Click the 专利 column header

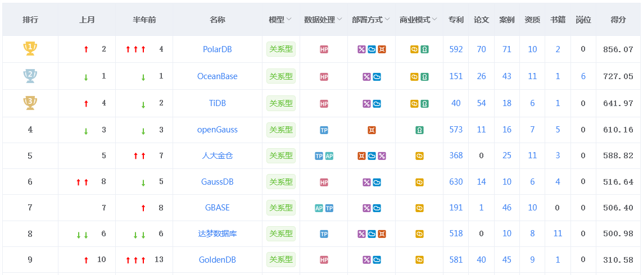[x=456, y=20]
